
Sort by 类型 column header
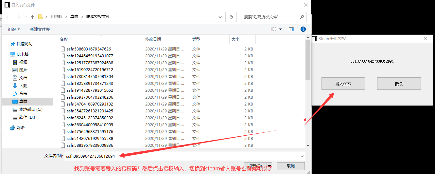point(196,39)
